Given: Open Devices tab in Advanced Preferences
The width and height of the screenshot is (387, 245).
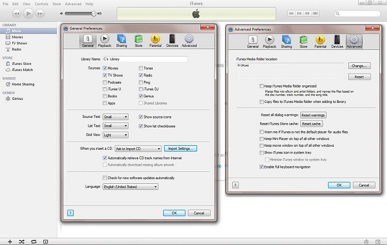Looking at the screenshot, I should [337, 42].
